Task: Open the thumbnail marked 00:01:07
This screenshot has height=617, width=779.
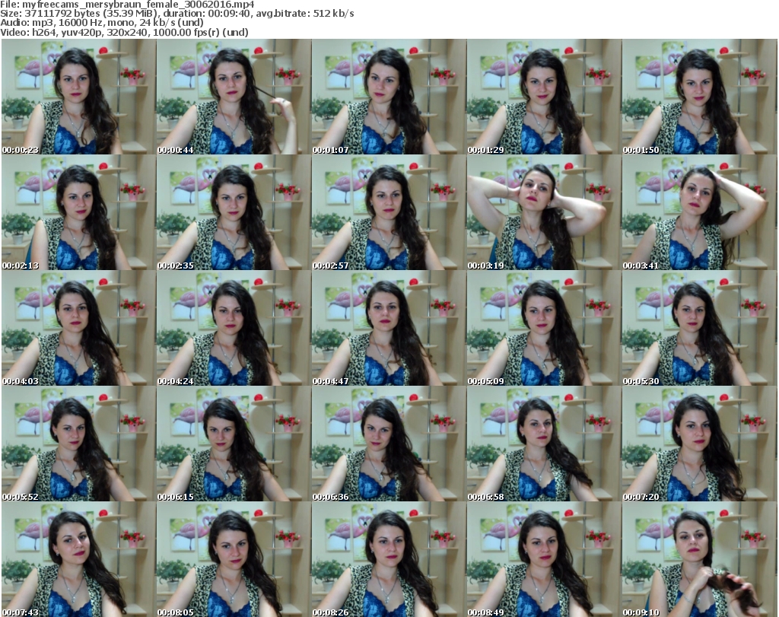Action: (389, 97)
